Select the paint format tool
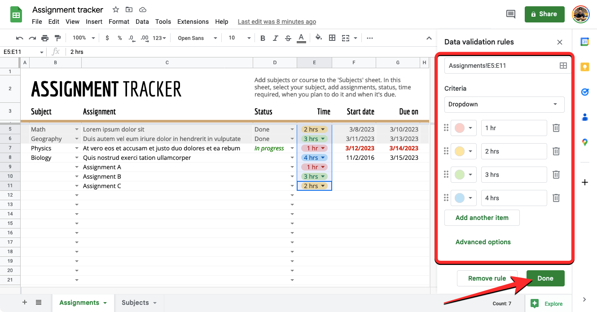This screenshot has height=312, width=597. (57, 38)
